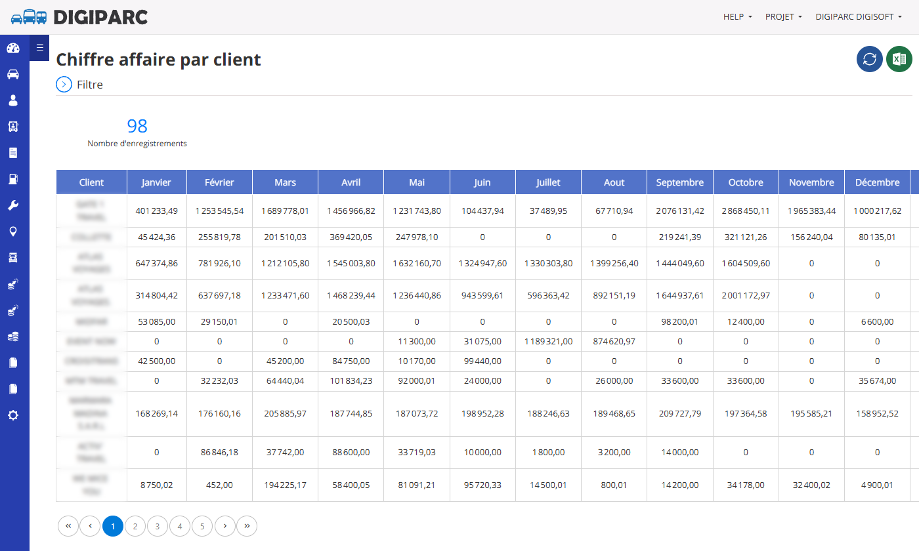Click the blue refresh button
The image size is (919, 551).
click(870, 59)
